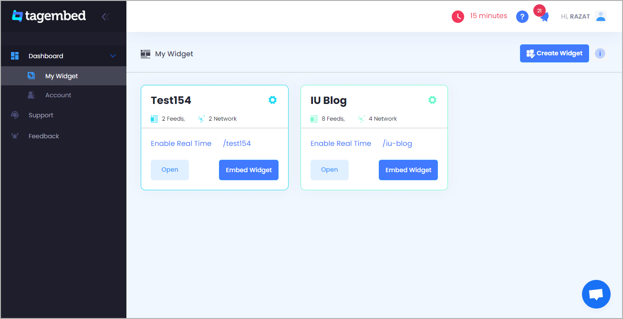623x319 pixels.
Task: Click the My Widget page heading
Action: click(174, 54)
